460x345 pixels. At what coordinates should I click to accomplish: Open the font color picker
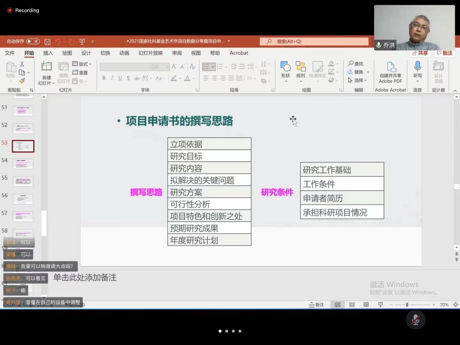(187, 78)
